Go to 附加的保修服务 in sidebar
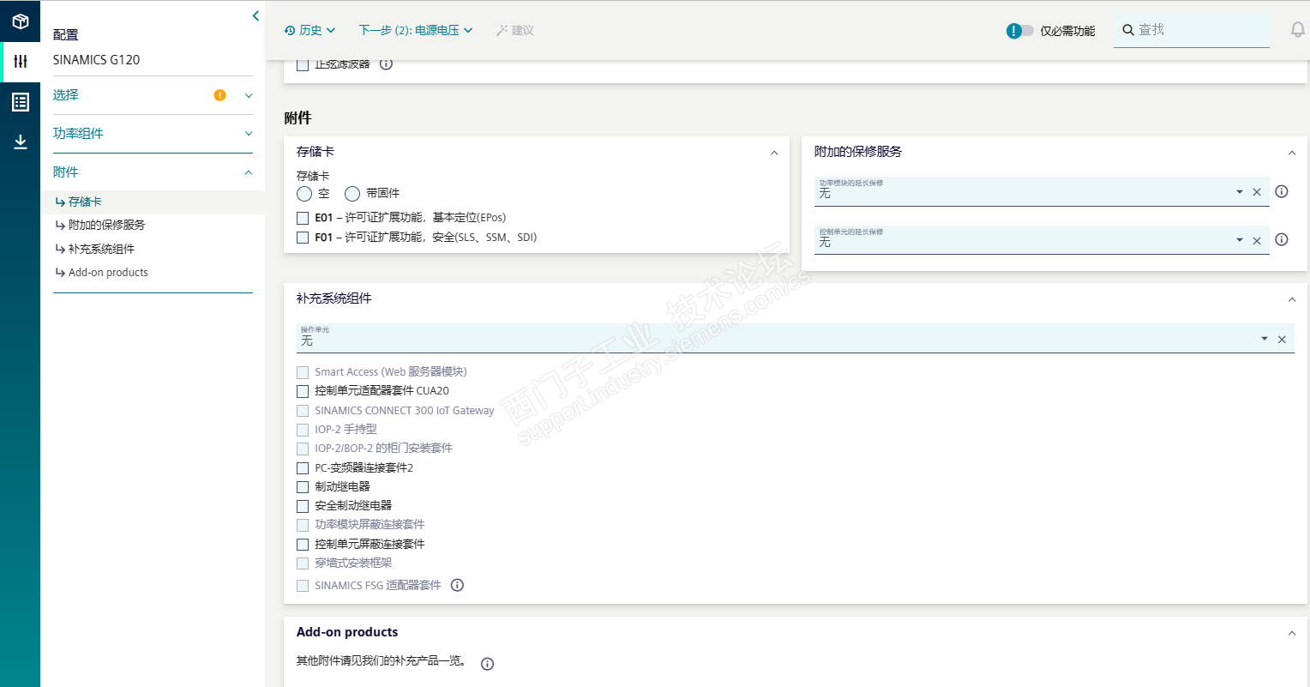 pyautogui.click(x=106, y=225)
